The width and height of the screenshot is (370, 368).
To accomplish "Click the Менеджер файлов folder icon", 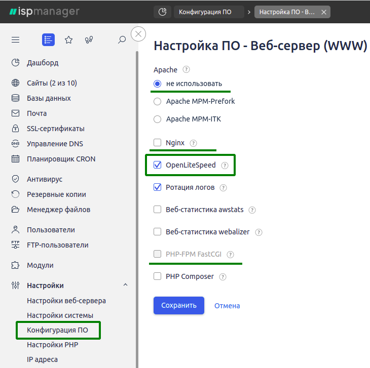I will point(16,210).
